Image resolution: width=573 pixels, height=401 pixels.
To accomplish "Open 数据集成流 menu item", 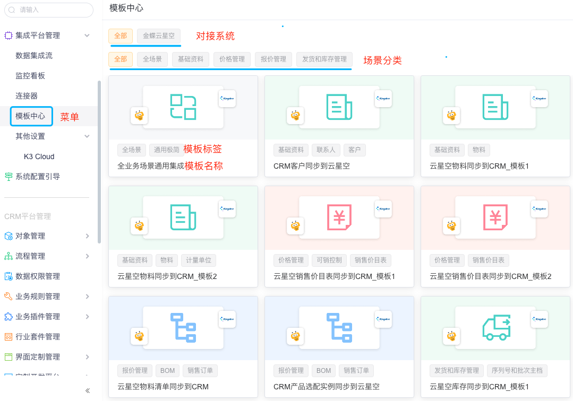I will (x=34, y=56).
